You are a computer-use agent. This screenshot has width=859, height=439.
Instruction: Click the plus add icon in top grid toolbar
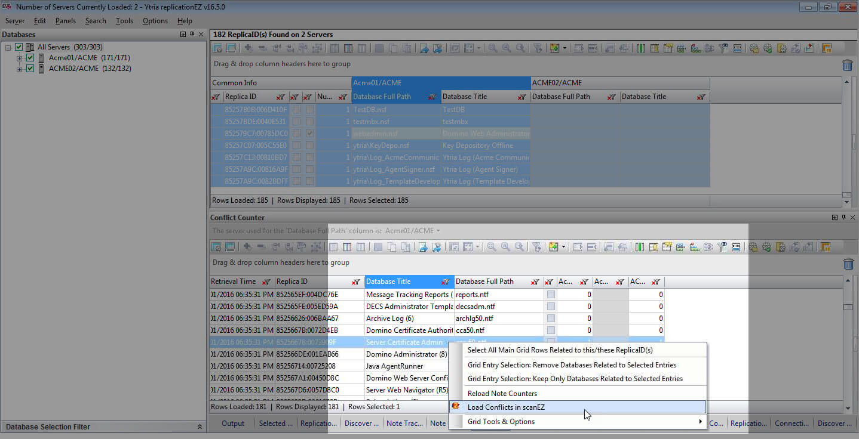(248, 48)
